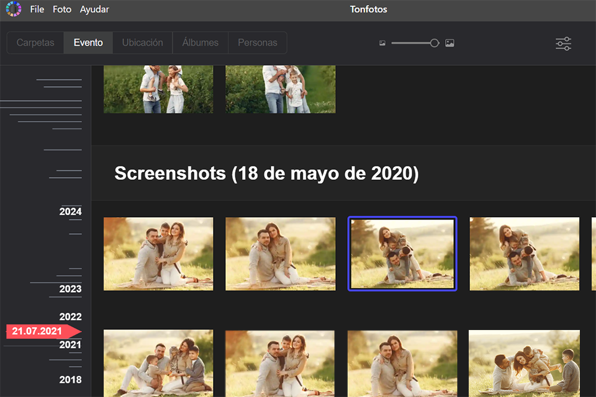This screenshot has width=596, height=397.
Task: Open green field photo of family standing
Action: (281, 89)
